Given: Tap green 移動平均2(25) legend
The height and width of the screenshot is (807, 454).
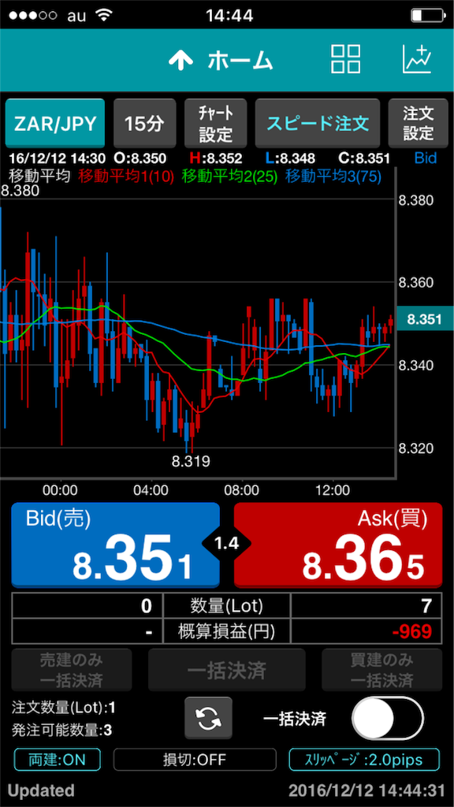Looking at the screenshot, I should [230, 177].
